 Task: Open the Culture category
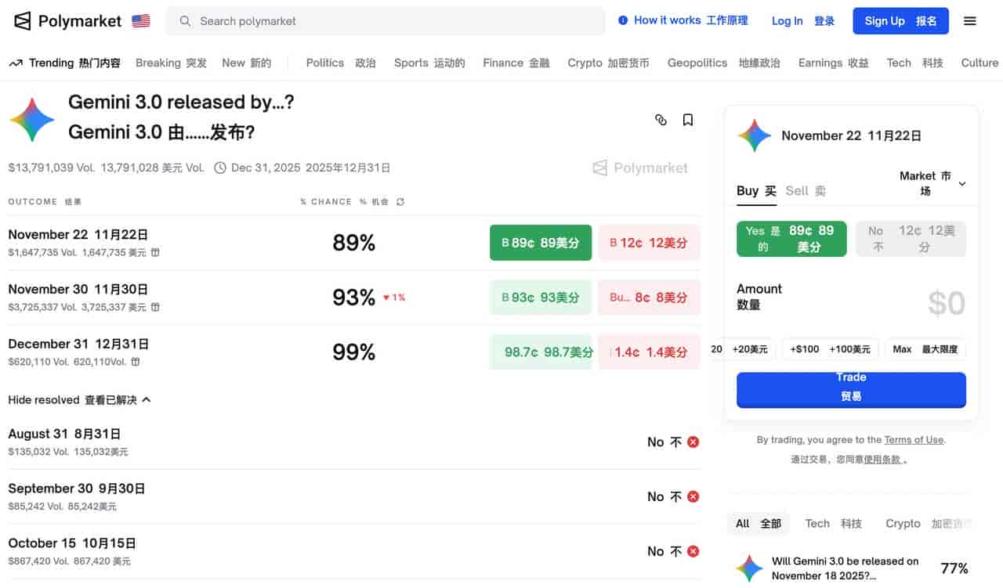(x=980, y=63)
